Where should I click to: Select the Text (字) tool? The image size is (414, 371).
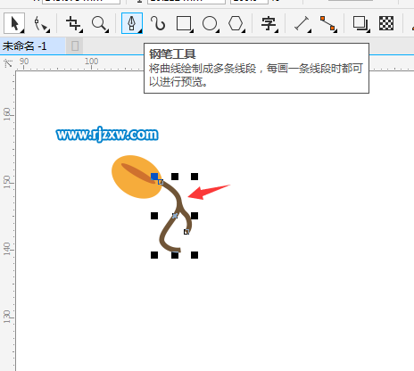tap(269, 23)
